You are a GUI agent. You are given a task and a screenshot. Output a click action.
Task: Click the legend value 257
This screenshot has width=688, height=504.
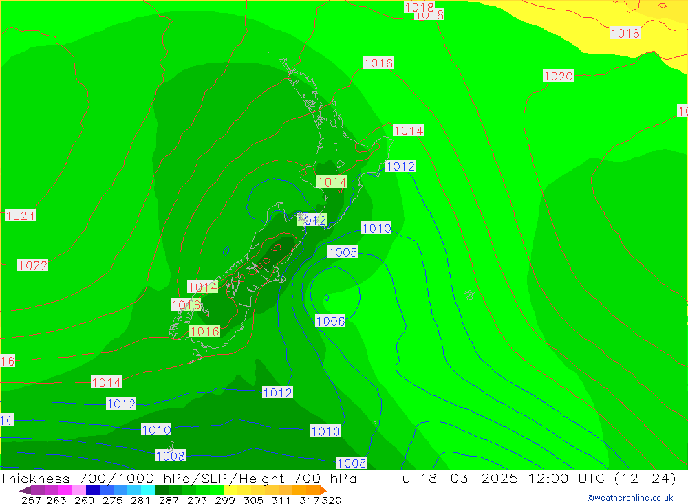click(31, 500)
